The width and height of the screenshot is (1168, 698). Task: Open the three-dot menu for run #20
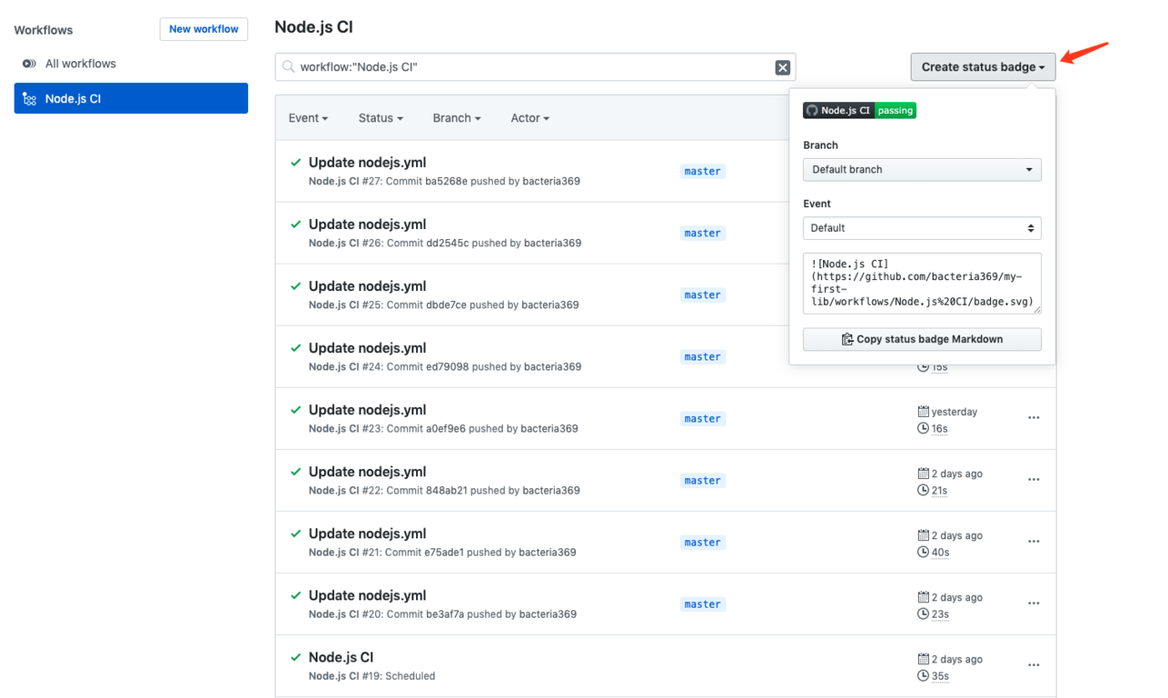click(1033, 604)
